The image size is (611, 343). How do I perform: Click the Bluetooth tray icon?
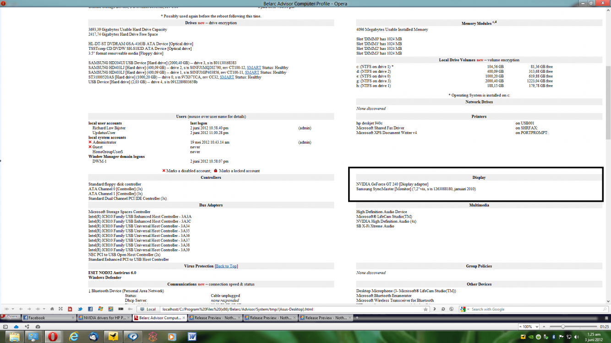click(x=553, y=337)
